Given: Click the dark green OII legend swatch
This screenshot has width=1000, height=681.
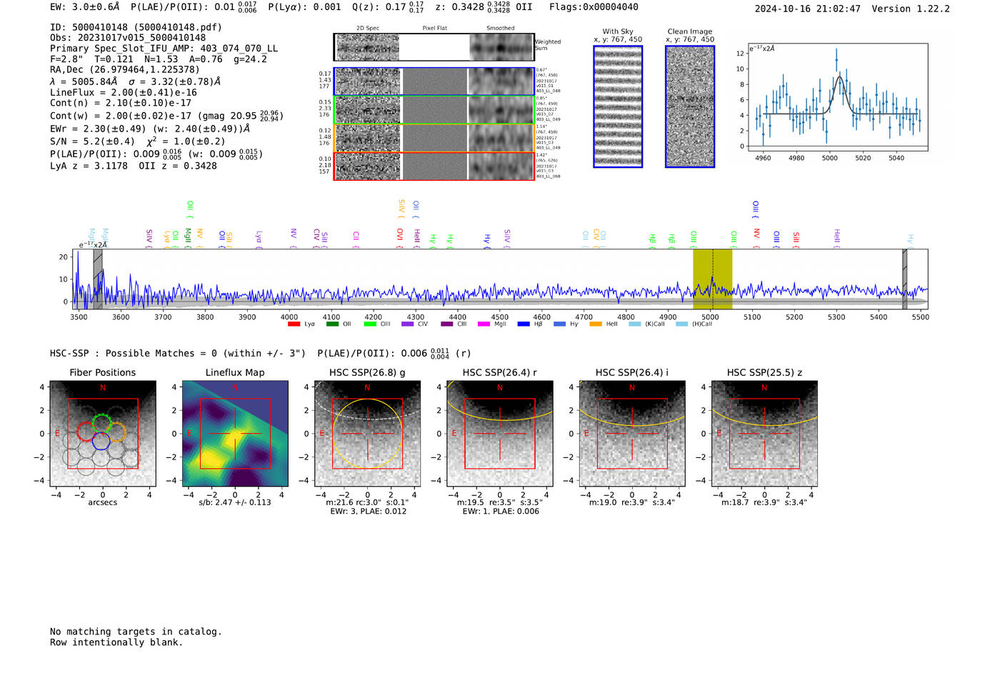Looking at the screenshot, I should 332,324.
